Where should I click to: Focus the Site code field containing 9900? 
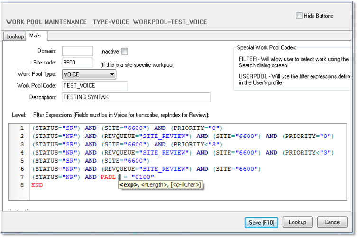pyautogui.click(x=77, y=63)
